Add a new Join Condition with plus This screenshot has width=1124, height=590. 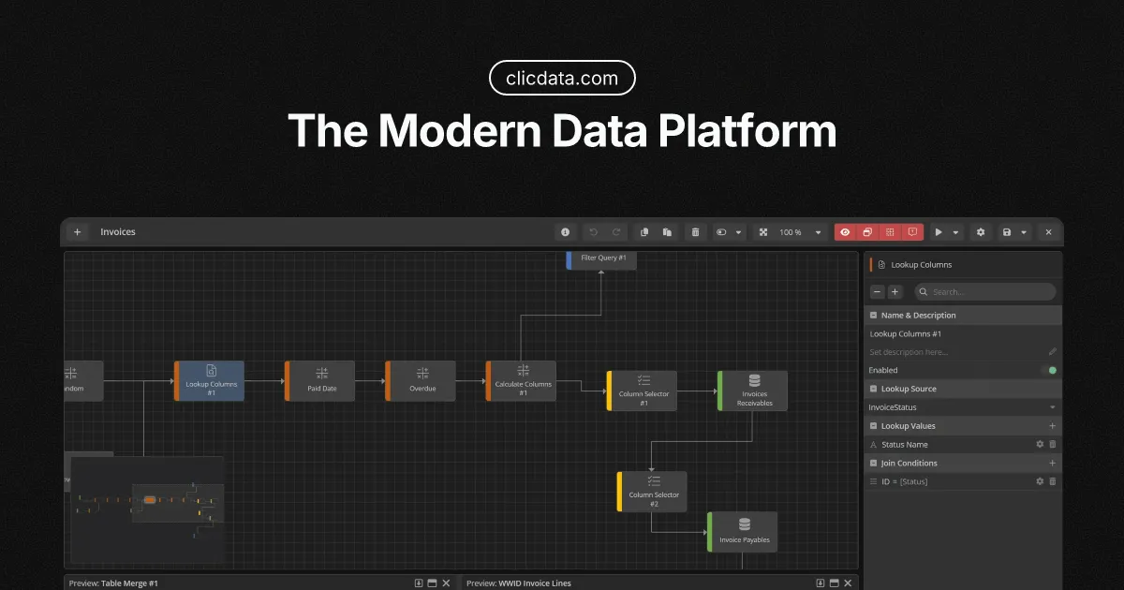1052,463
